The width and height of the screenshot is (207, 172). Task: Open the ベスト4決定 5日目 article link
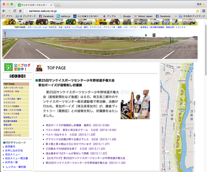coord(81,130)
